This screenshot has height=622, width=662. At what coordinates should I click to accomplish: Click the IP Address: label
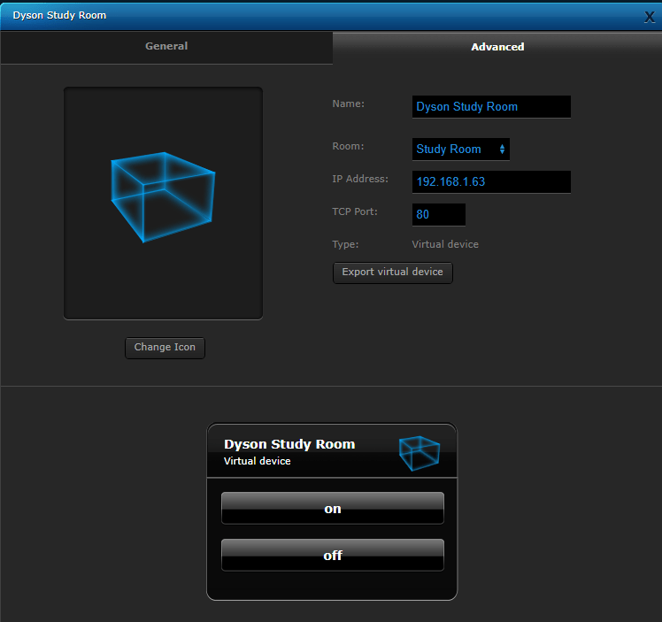(360, 179)
